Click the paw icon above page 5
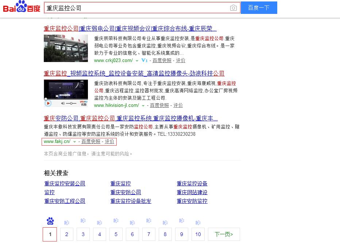 [x=116, y=221]
